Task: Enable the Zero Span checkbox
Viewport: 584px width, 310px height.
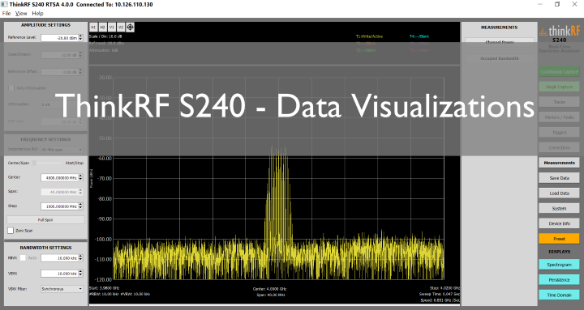Action: [11, 231]
